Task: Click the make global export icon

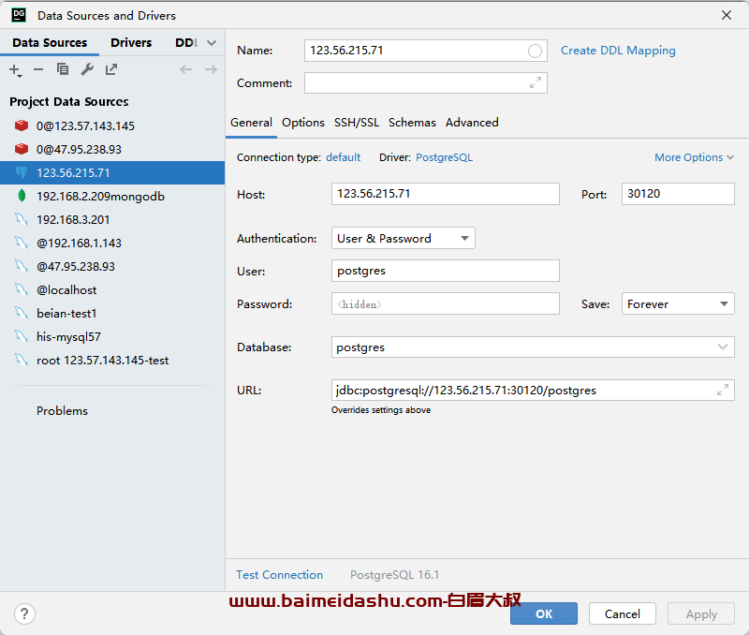Action: (x=111, y=69)
